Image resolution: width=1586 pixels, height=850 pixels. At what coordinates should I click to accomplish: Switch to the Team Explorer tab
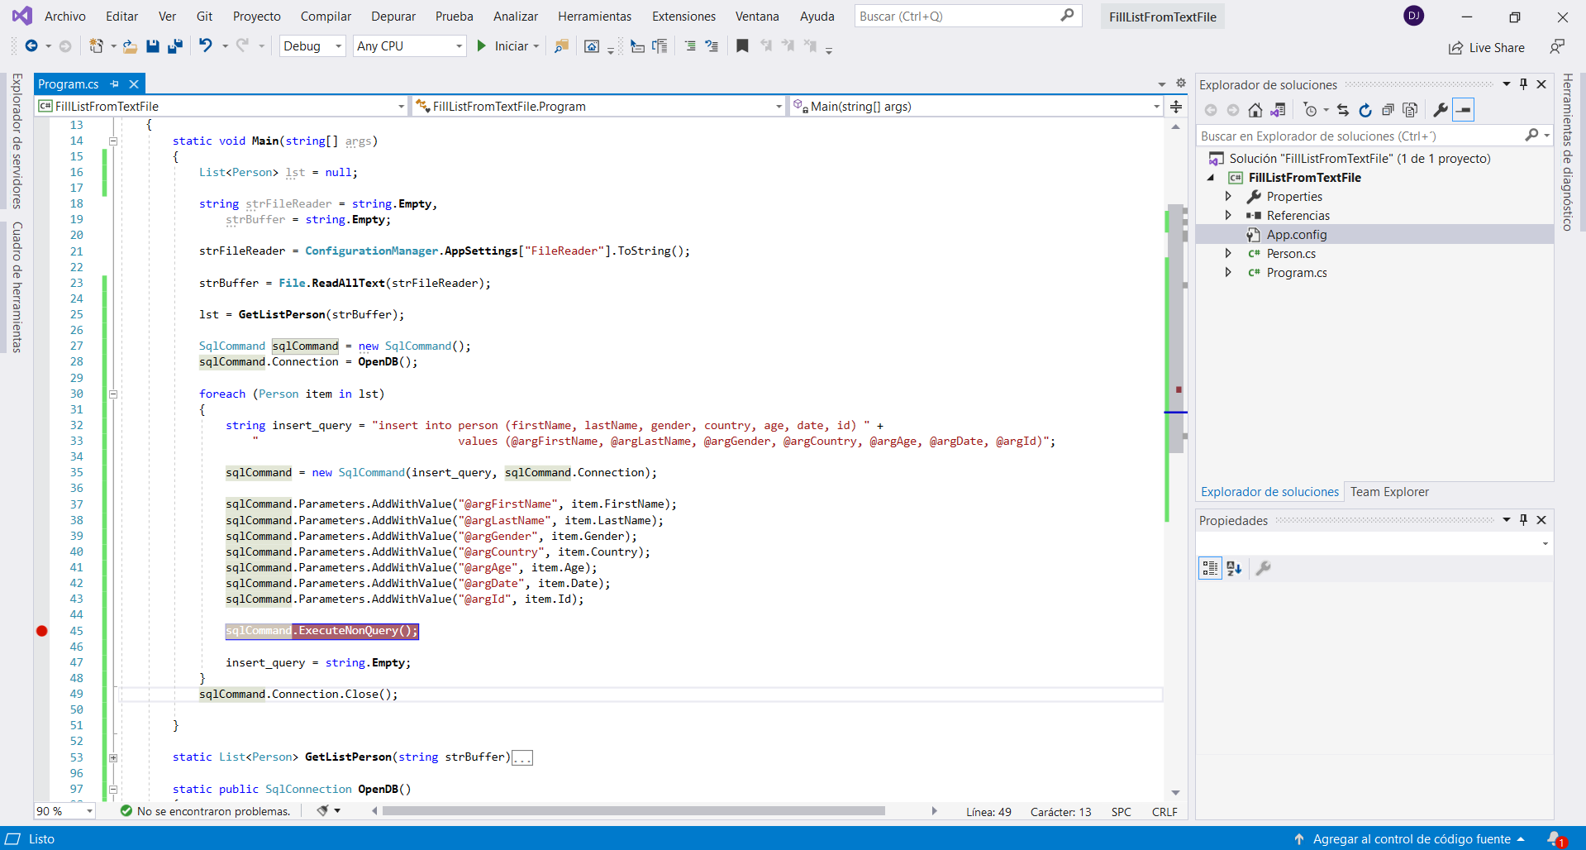(x=1388, y=492)
